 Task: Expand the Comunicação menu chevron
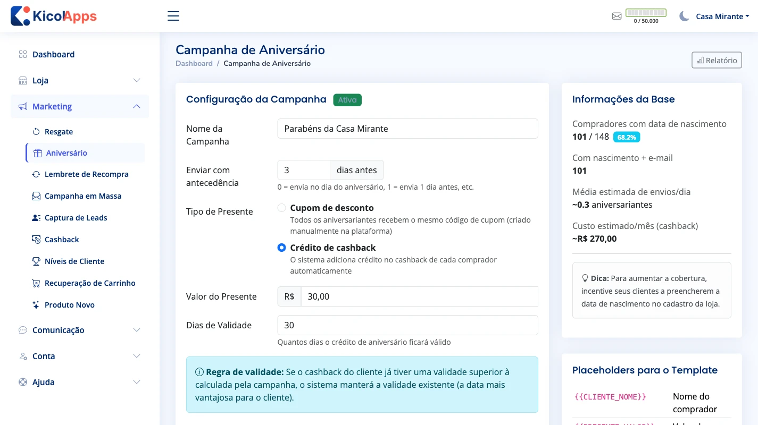[x=137, y=330]
